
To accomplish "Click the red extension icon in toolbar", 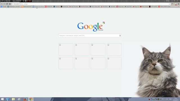I will point(176,4).
